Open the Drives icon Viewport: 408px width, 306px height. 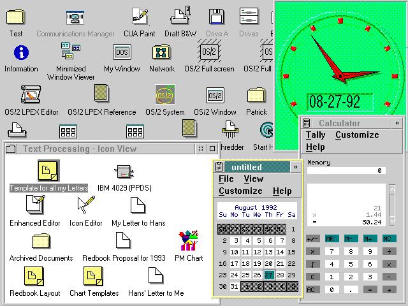click(x=249, y=16)
